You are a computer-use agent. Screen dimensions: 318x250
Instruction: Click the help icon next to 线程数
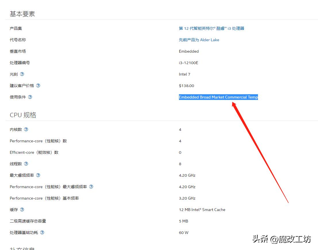tap(26, 164)
